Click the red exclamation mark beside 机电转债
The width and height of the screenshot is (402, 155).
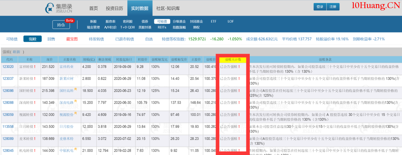click(35, 151)
